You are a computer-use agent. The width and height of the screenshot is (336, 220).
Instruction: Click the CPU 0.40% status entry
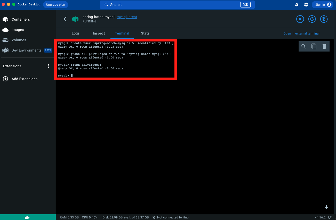pos(90,217)
